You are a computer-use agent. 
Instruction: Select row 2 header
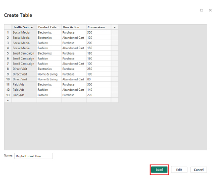click(8, 38)
